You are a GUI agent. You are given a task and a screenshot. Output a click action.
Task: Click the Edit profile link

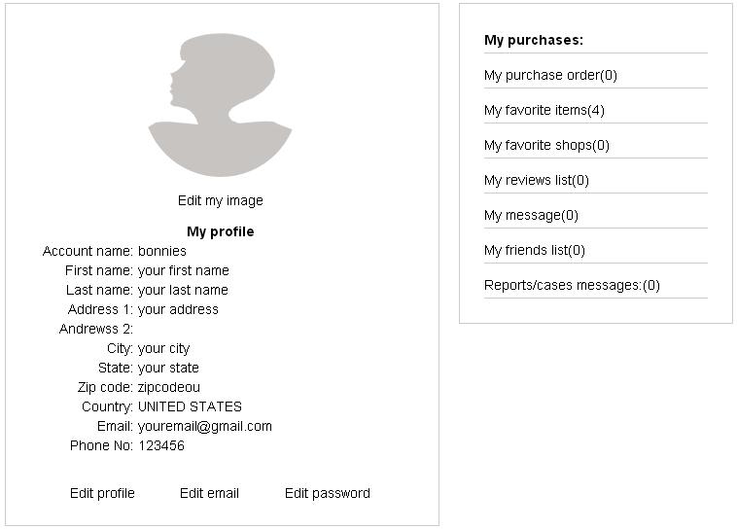[x=102, y=493]
